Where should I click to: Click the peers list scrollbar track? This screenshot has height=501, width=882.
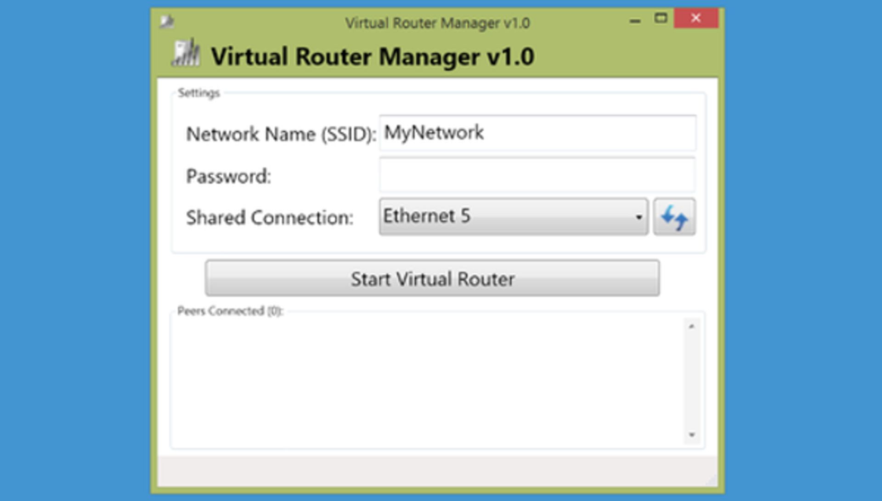(x=691, y=381)
